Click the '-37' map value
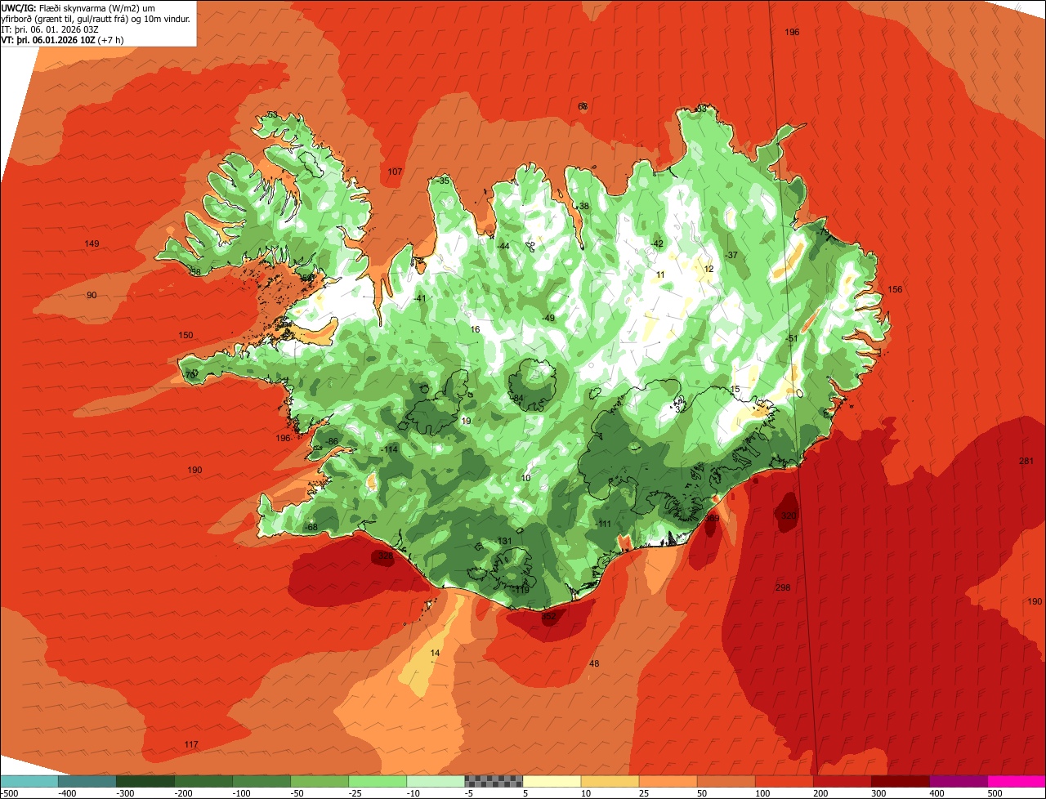1046x799 pixels. (x=731, y=255)
